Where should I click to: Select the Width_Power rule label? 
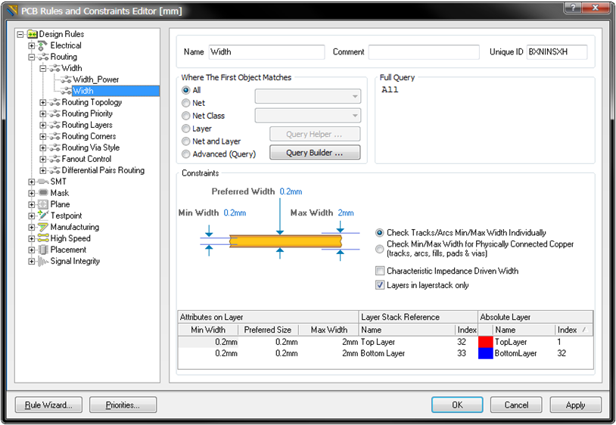pos(96,79)
